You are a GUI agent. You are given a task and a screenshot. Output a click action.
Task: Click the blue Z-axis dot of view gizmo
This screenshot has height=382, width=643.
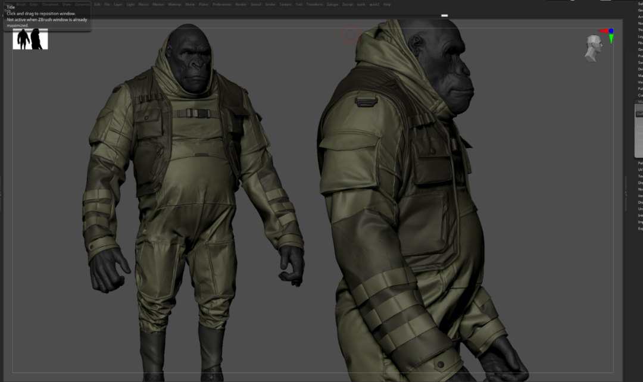(x=611, y=31)
